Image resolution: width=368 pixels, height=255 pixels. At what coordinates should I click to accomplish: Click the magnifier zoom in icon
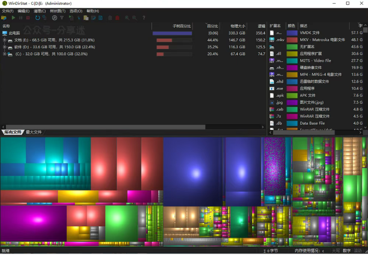pyautogui.click(x=127, y=18)
